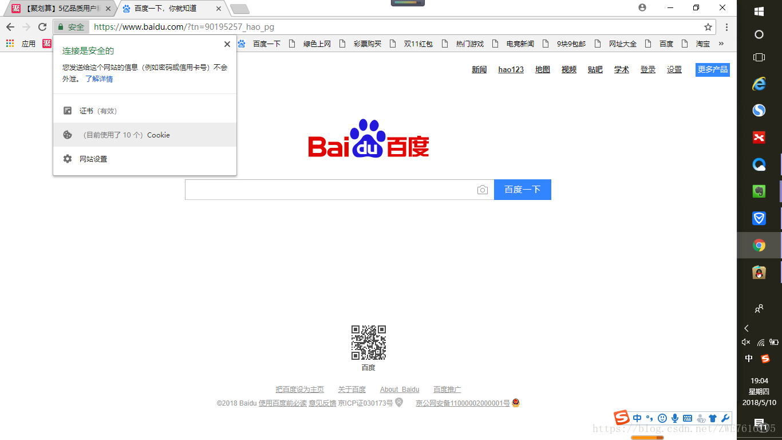This screenshot has width=782, height=440.
Task: Open Cookie usage entry in popup
Action: (x=145, y=135)
